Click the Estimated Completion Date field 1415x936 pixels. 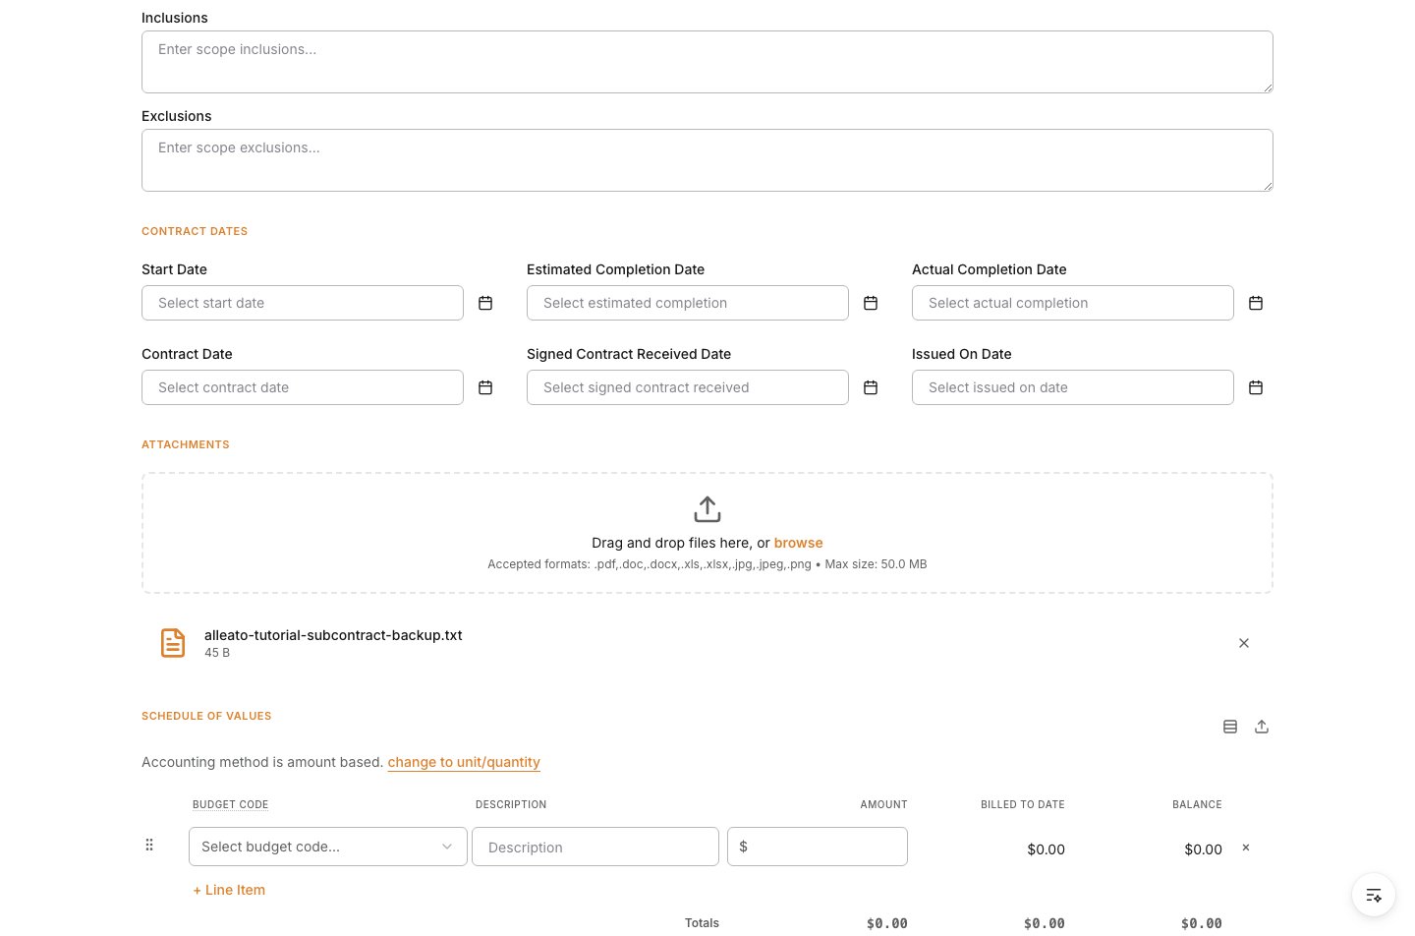point(688,303)
